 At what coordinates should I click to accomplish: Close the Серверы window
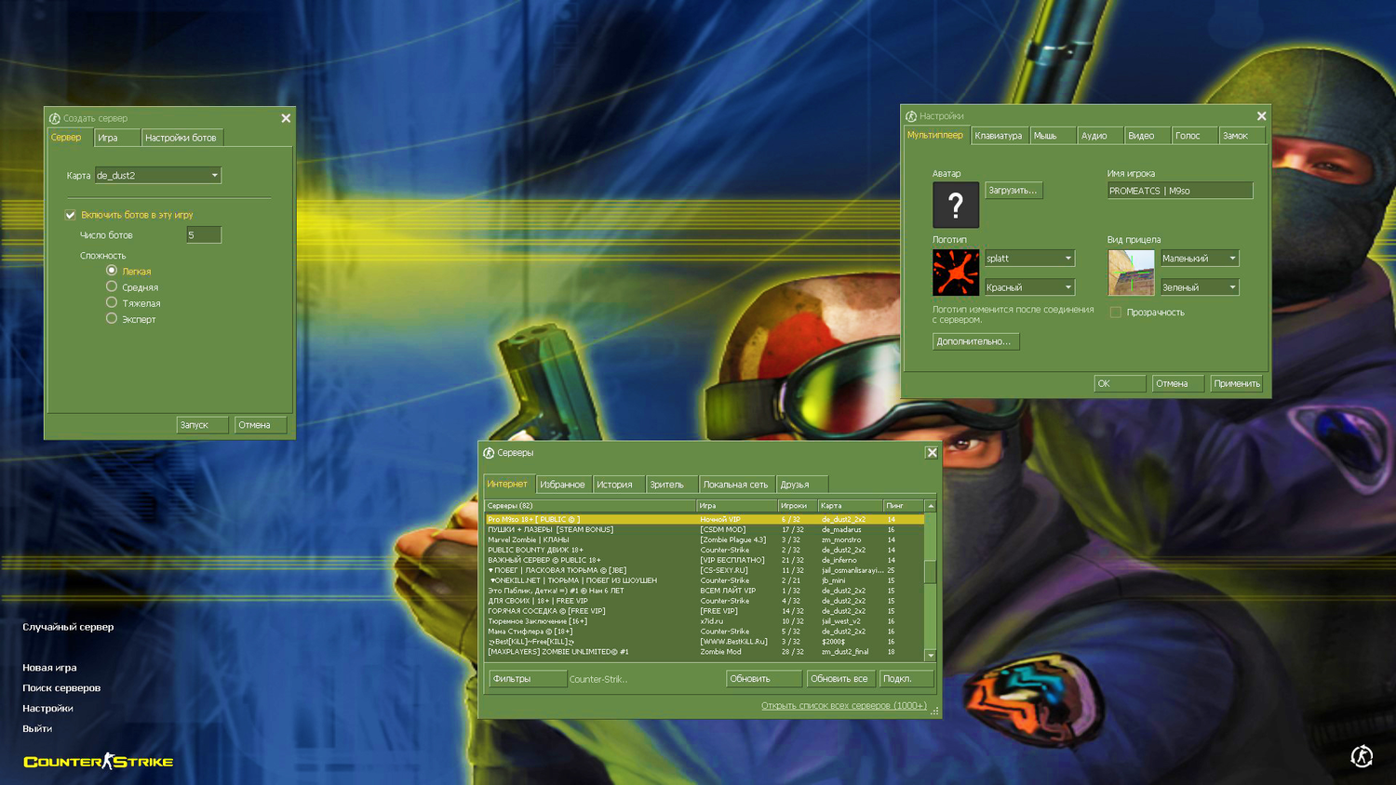point(932,453)
